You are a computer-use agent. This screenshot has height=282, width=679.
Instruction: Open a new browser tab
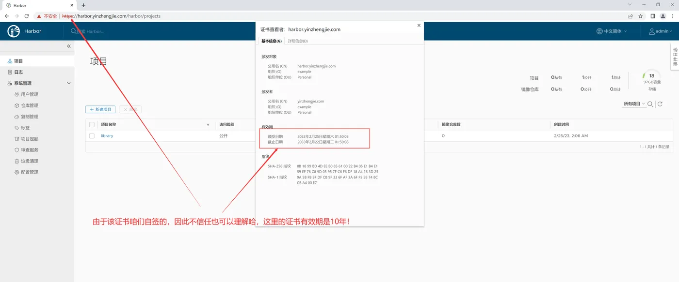pyautogui.click(x=83, y=5)
